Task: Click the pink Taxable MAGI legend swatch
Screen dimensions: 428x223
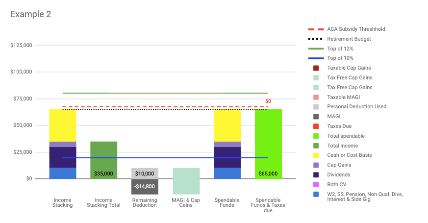Action: [316, 97]
